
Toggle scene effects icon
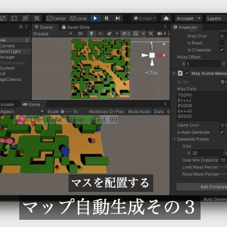point(109,34)
